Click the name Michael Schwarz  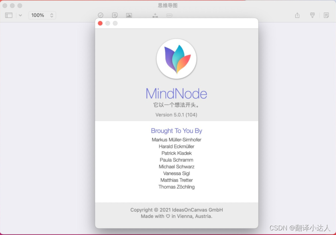177,167
